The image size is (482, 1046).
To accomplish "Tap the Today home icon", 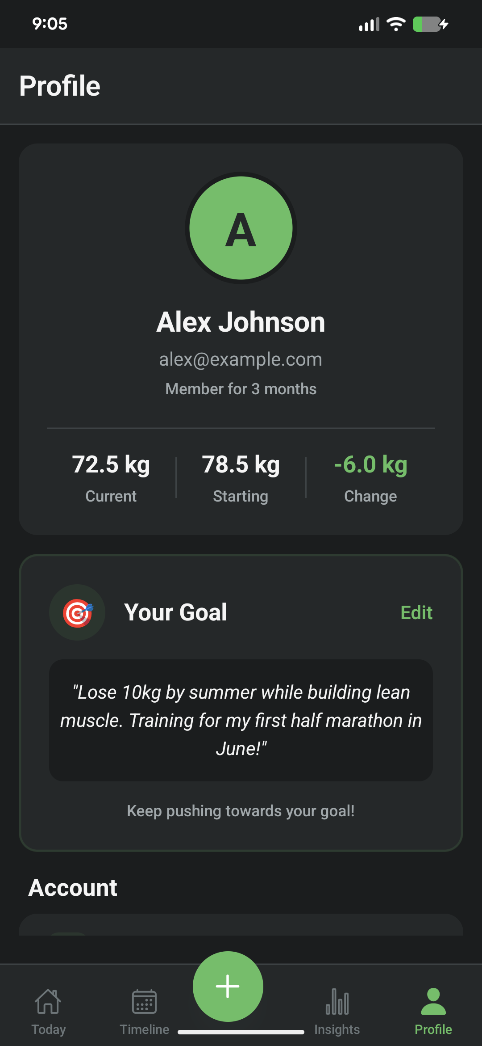I will (48, 1001).
